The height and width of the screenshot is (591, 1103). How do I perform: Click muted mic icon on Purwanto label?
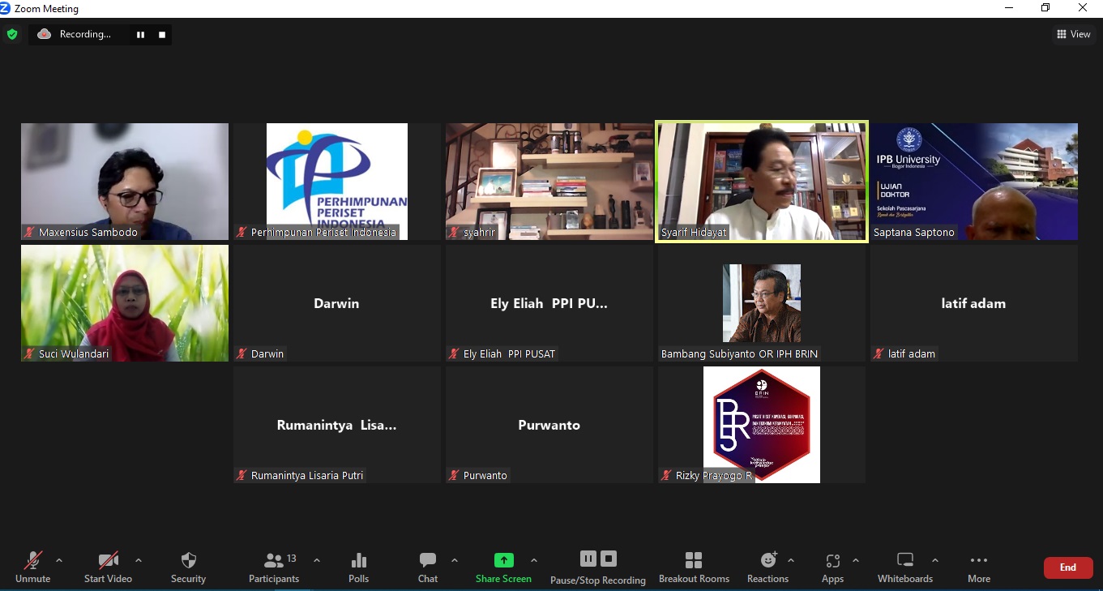(x=455, y=476)
